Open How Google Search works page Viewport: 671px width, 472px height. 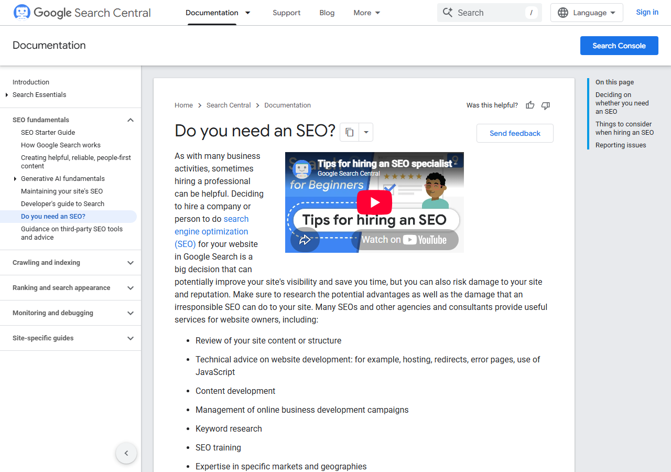click(61, 145)
